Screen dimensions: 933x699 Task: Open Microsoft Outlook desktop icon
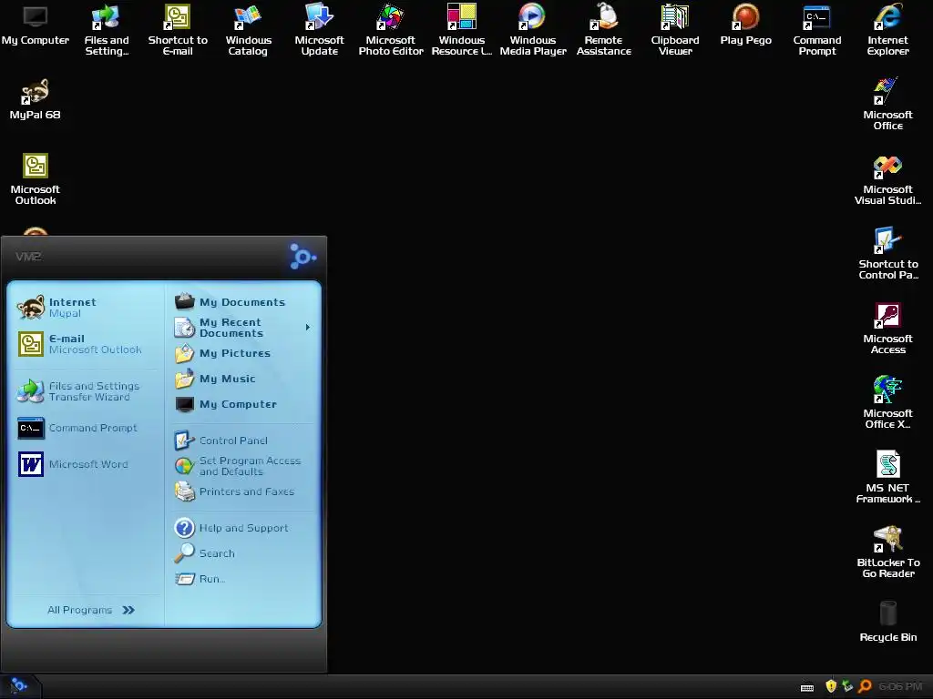tap(36, 179)
